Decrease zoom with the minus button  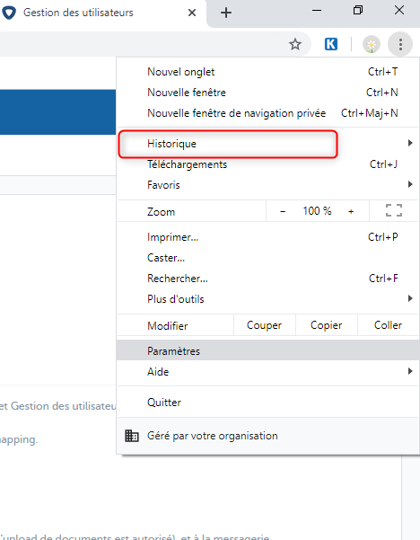[x=283, y=211]
